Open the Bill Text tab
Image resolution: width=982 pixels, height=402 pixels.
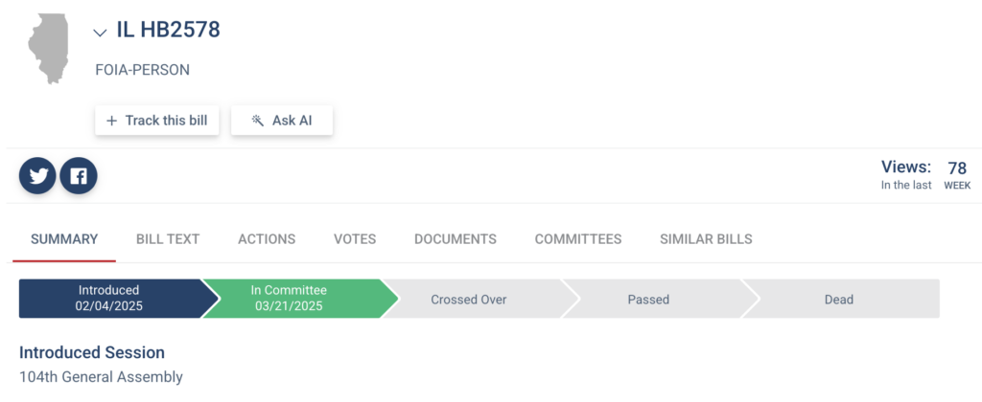click(x=168, y=239)
